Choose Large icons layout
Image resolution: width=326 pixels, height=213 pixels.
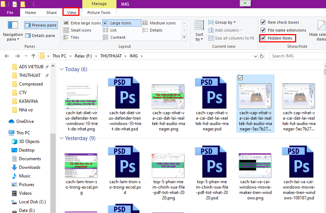[121, 23]
